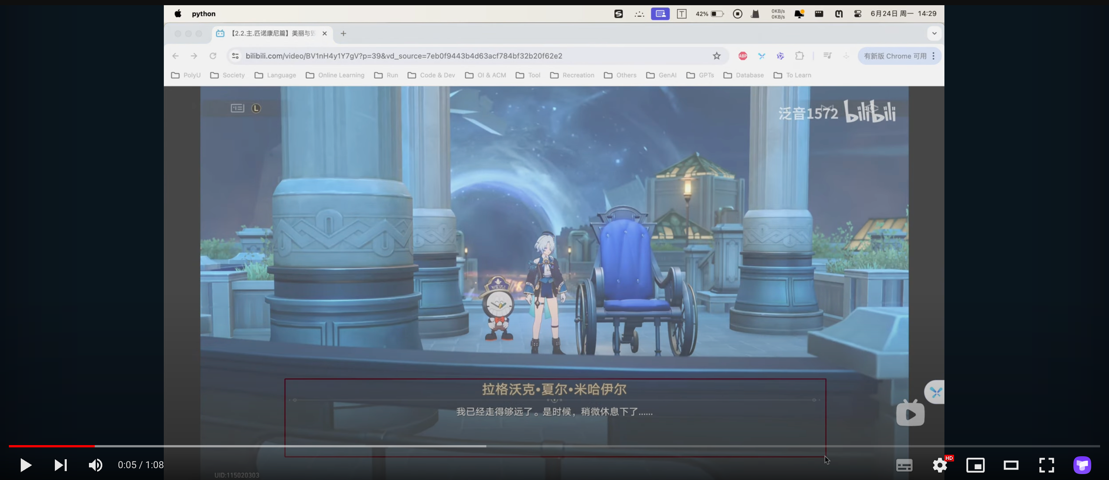Expand the tab search dropdown
The image size is (1109, 480).
pos(934,33)
